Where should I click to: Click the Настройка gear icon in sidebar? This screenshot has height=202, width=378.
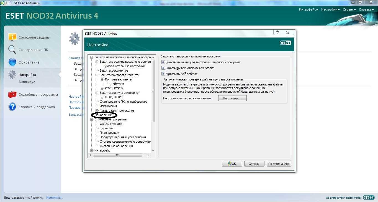click(x=12, y=75)
